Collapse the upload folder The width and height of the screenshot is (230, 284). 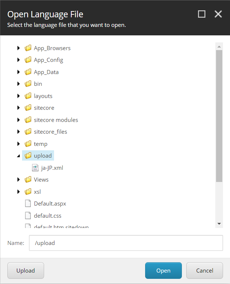click(x=18, y=156)
